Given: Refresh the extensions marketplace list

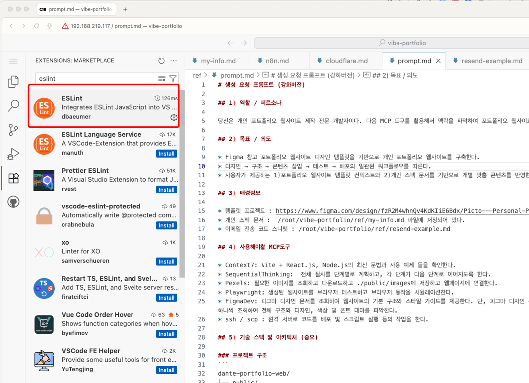Looking at the screenshot, I should (161, 61).
